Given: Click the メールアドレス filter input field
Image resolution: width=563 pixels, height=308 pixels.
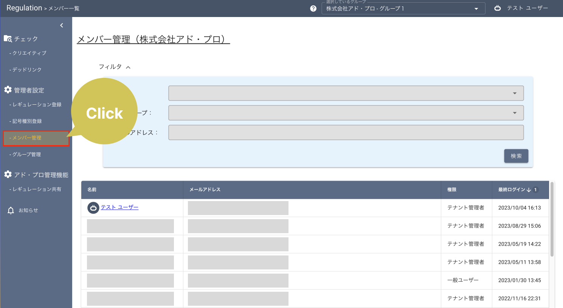Looking at the screenshot, I should (x=346, y=132).
